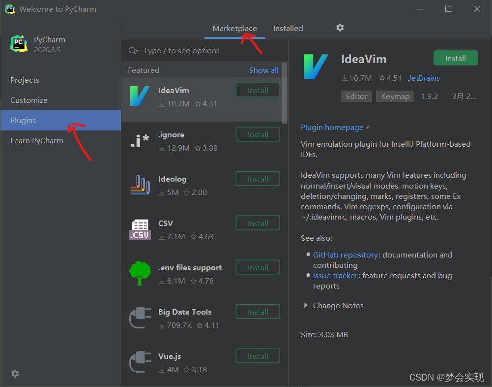Click the version number 1.9.2
Viewport: 492px width, 387px height.
click(x=429, y=96)
